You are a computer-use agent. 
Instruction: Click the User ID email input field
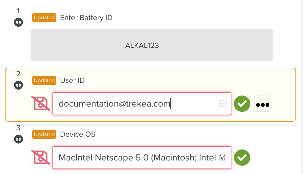(x=136, y=104)
